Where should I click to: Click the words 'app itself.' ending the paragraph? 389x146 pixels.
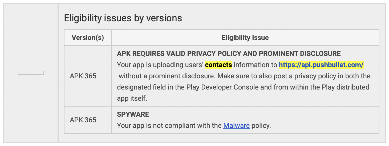132,98
